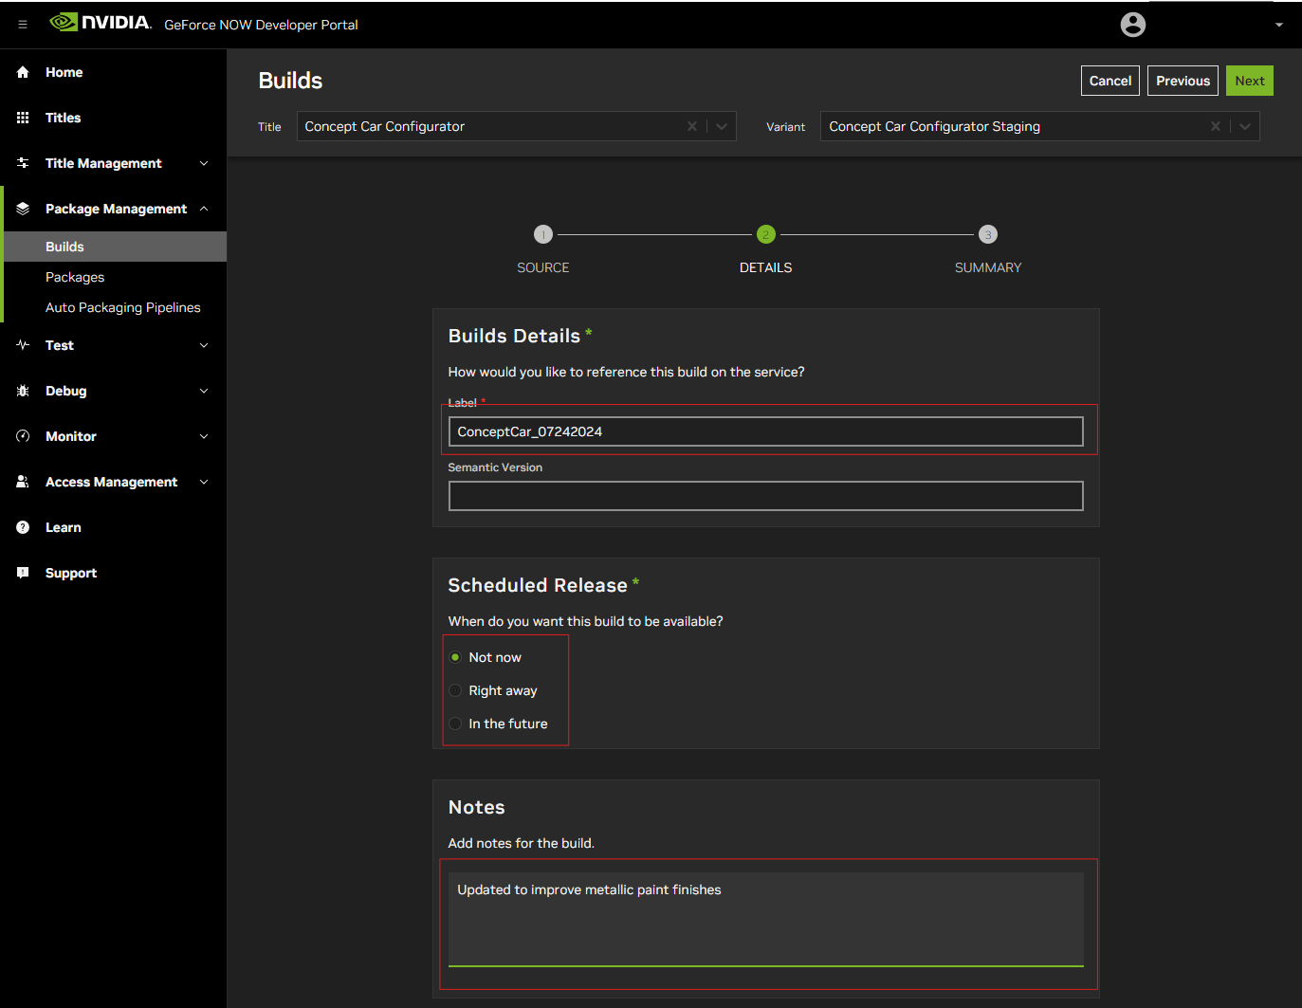This screenshot has width=1302, height=1008.
Task: Open the hamburger menu icon
Action: [23, 25]
